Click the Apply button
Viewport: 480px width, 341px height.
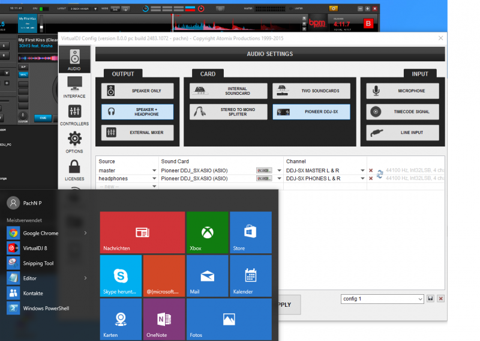[289, 305]
